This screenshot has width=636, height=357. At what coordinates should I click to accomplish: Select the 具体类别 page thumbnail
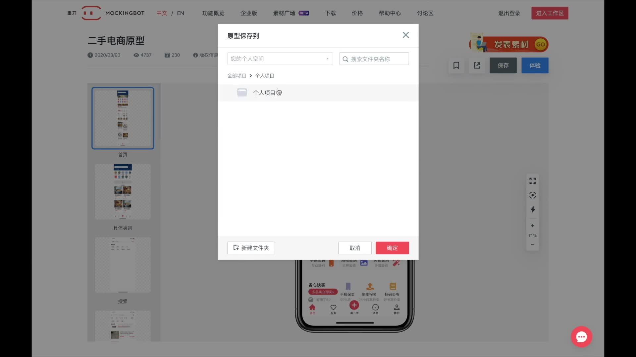point(123,192)
